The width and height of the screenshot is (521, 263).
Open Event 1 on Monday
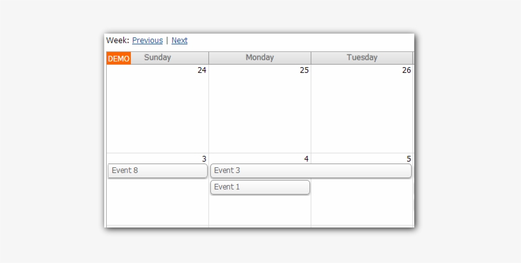coord(260,187)
